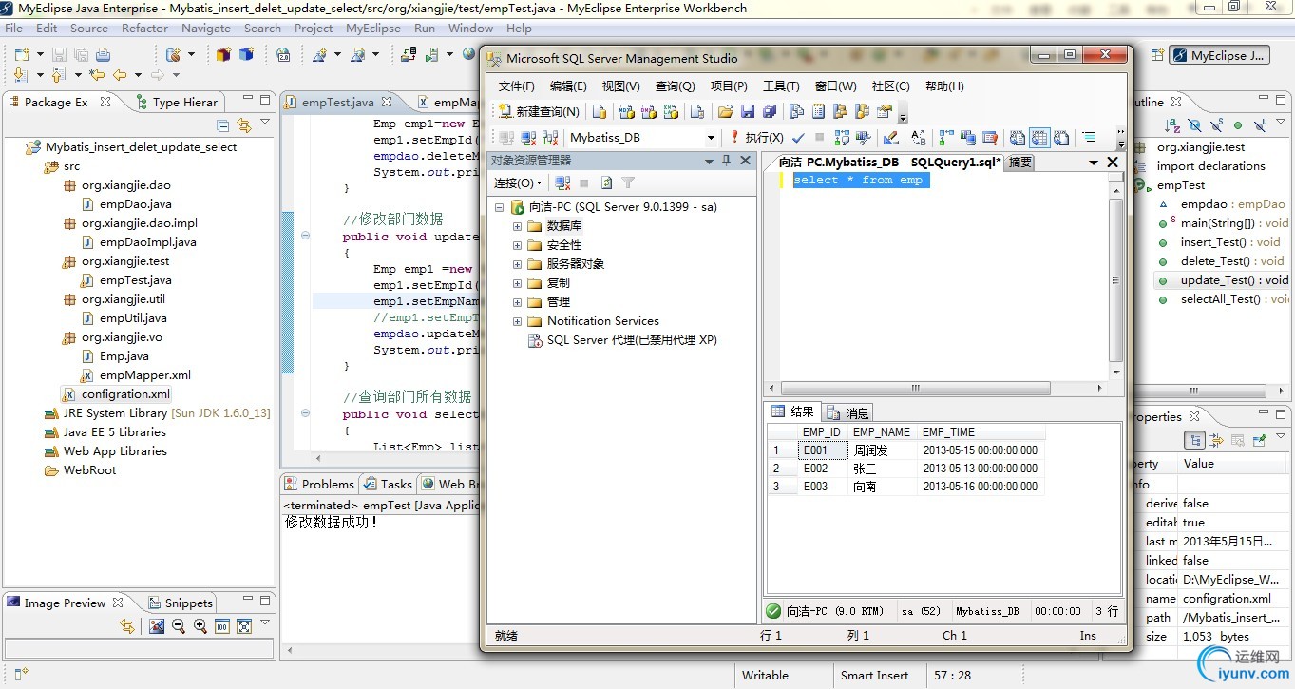Image resolution: width=1295 pixels, height=689 pixels.
Task: Click disconnect icon next to 连接(O)
Action: coord(562,182)
